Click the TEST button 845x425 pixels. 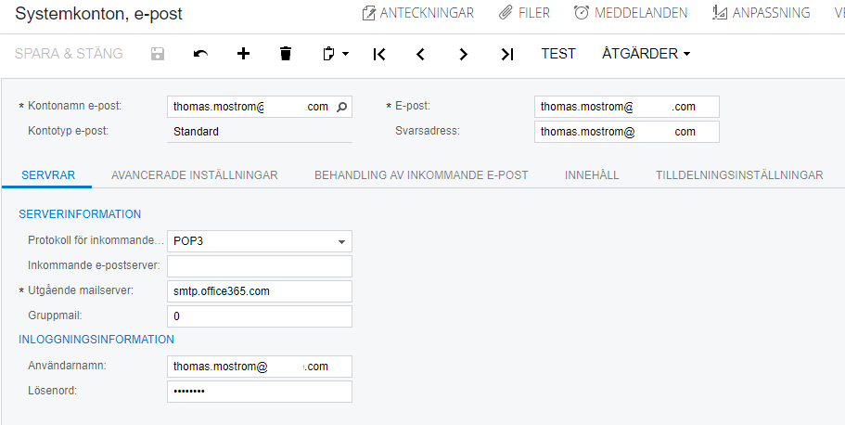pyautogui.click(x=558, y=54)
